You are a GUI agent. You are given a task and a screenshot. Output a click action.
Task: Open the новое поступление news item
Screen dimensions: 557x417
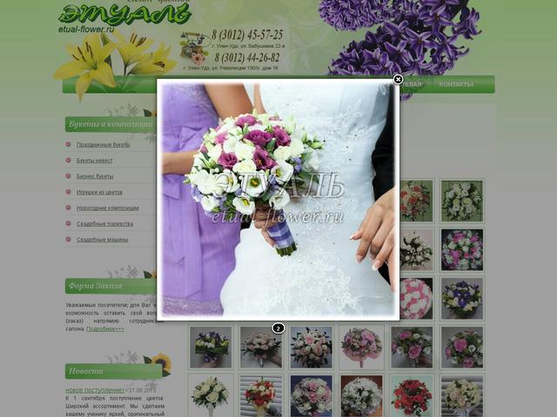(x=95, y=390)
